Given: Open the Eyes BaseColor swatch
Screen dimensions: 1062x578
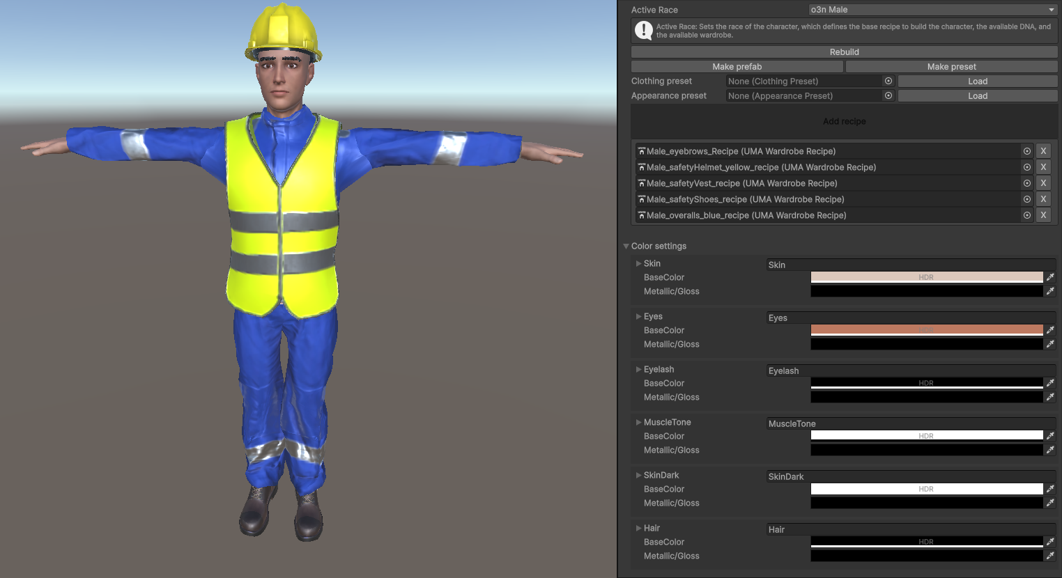Looking at the screenshot, I should 927,330.
